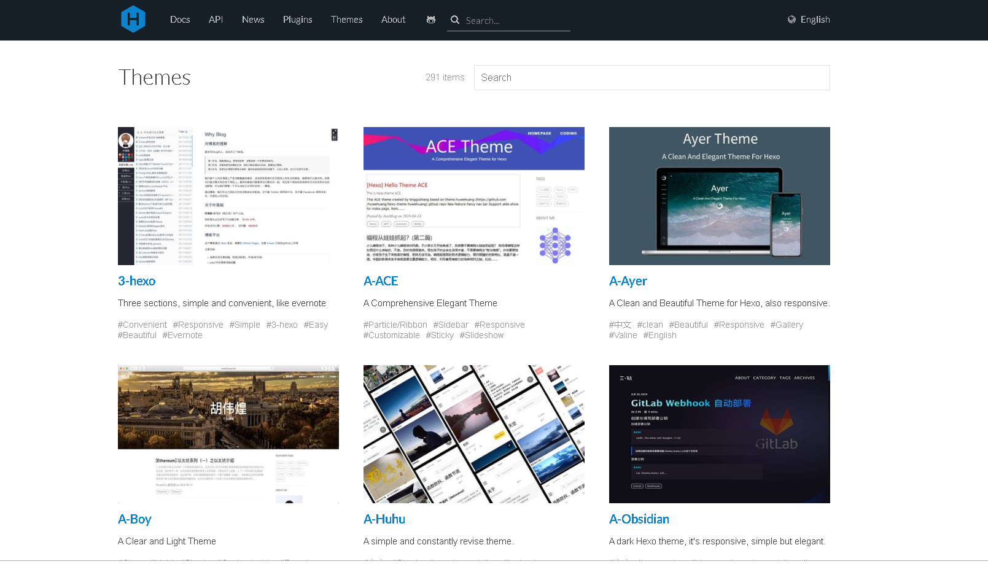This screenshot has width=988, height=564.
Task: Open the Docs menu item
Action: coord(180,20)
